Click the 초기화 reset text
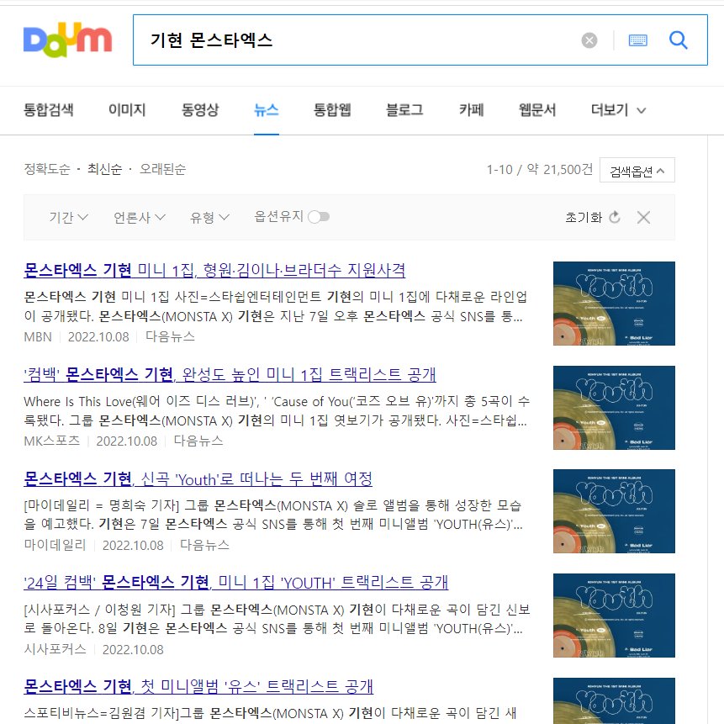 [584, 217]
